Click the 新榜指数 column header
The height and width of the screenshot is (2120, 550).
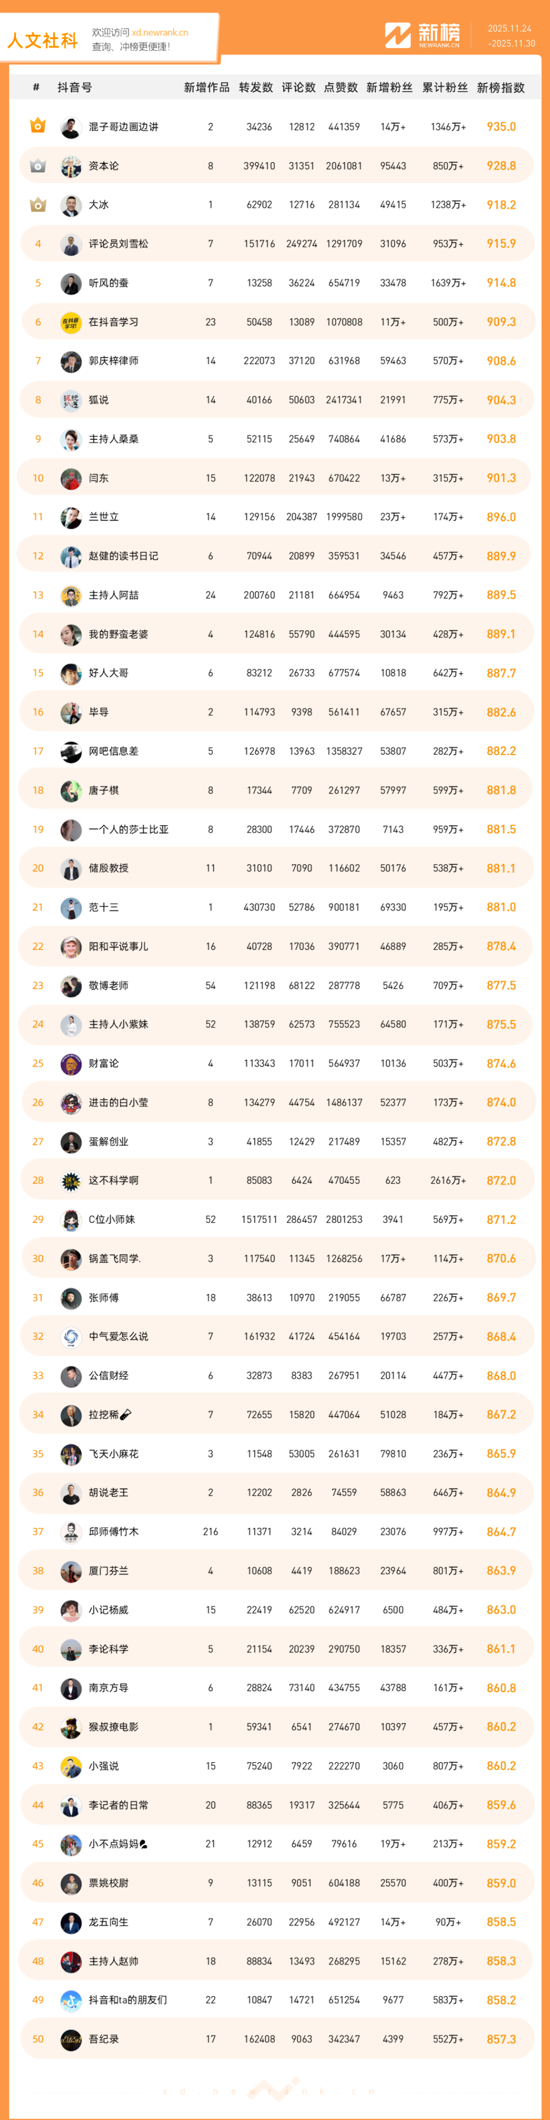pos(501,87)
